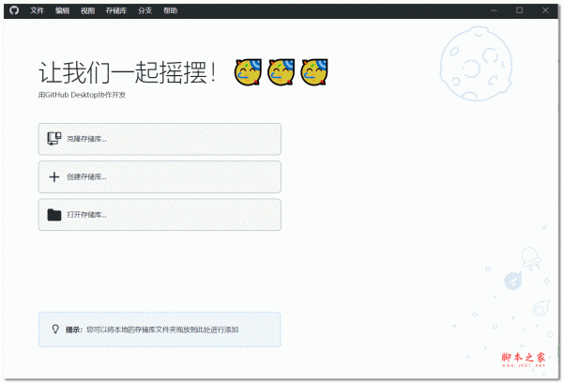Open the 存储库 menu
This screenshot has height=383, width=563.
pos(116,10)
